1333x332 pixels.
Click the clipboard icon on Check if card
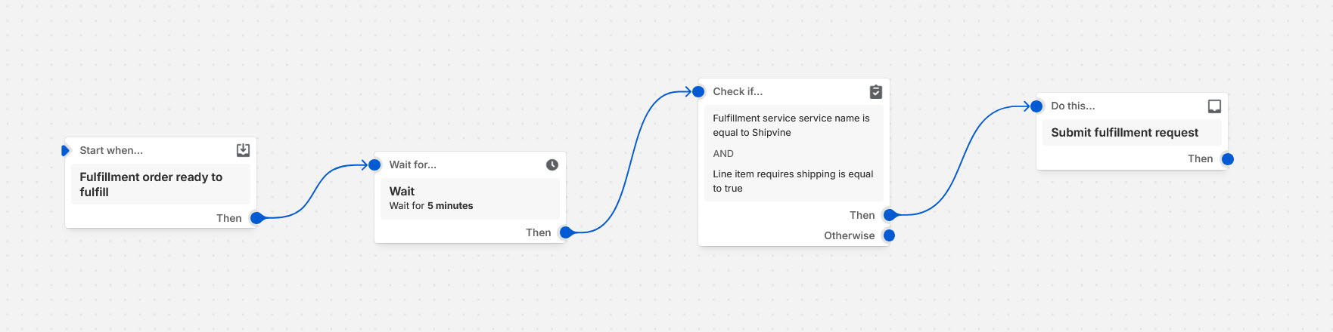click(875, 92)
